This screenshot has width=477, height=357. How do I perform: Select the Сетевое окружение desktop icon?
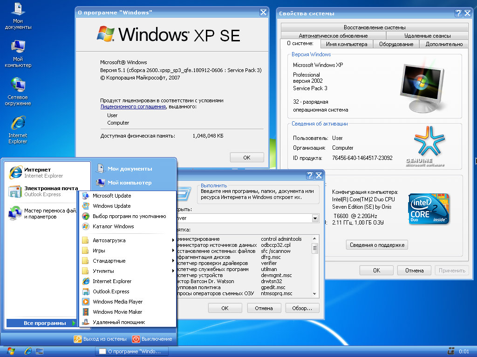tap(18, 92)
